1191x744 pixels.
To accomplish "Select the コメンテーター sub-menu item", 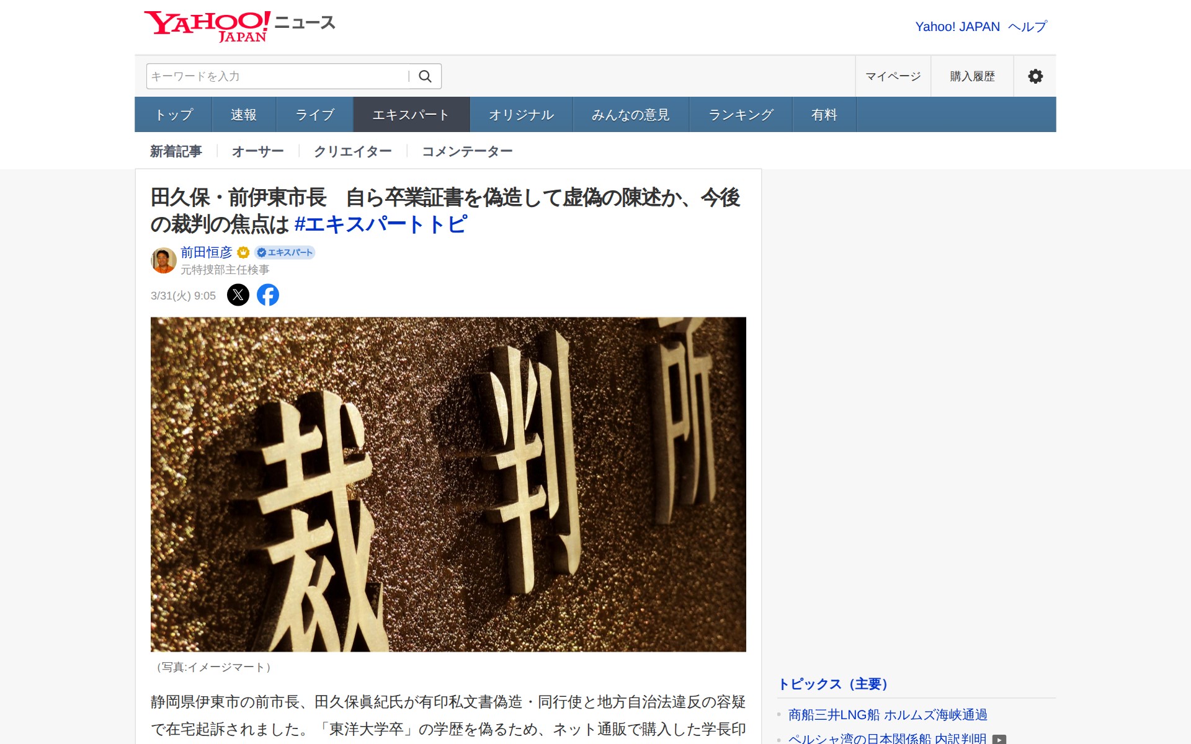I will [x=467, y=151].
